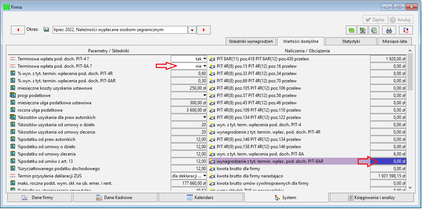Select 'miesięczna ulga podatkowa ustawowa' row text
422x210 pixels.
pyautogui.click(x=54, y=102)
